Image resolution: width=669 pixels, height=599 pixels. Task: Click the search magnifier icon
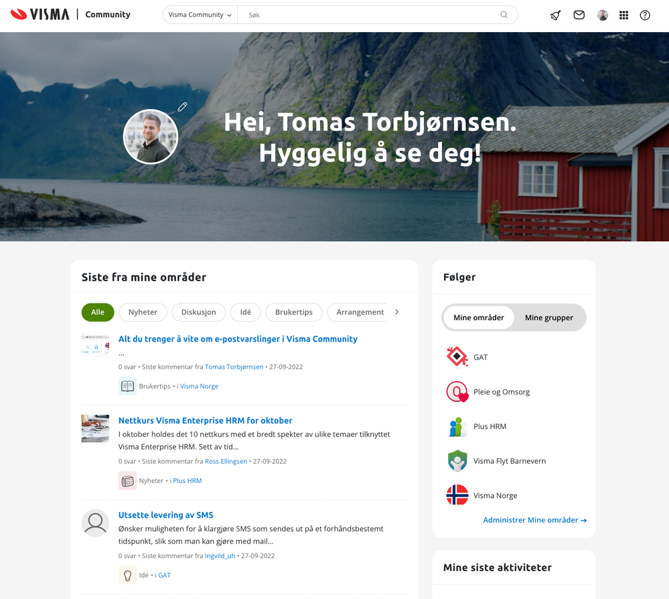(504, 15)
